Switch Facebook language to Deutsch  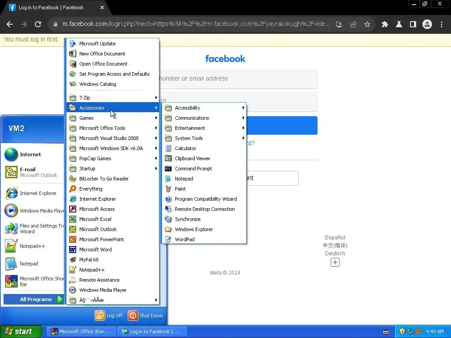pos(335,253)
